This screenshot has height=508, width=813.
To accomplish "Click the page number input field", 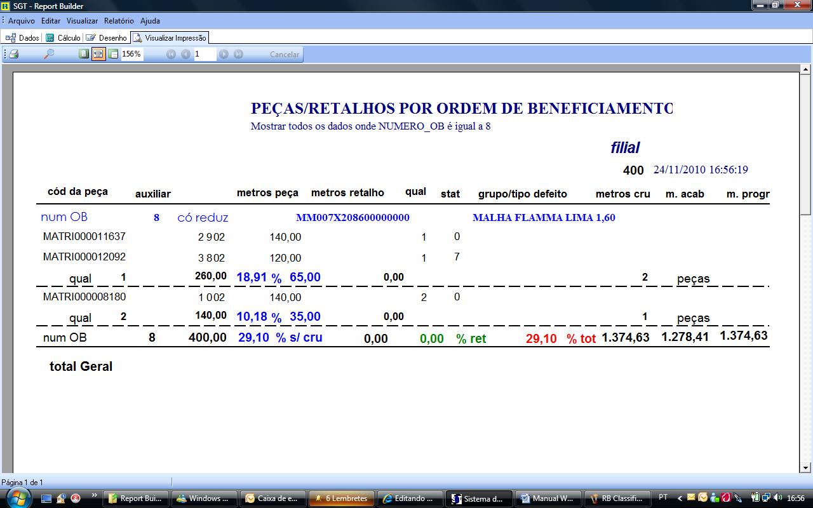I will 205,55.
